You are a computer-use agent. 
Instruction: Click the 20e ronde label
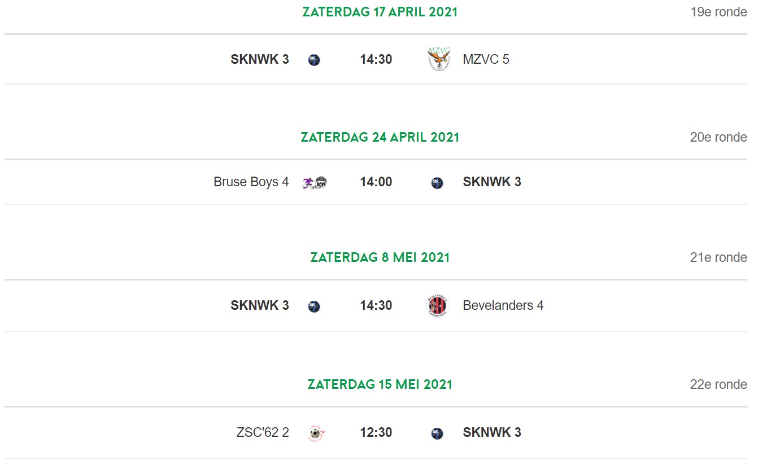pos(718,137)
